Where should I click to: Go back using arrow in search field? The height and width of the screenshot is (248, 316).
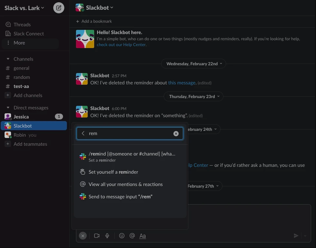(x=83, y=133)
